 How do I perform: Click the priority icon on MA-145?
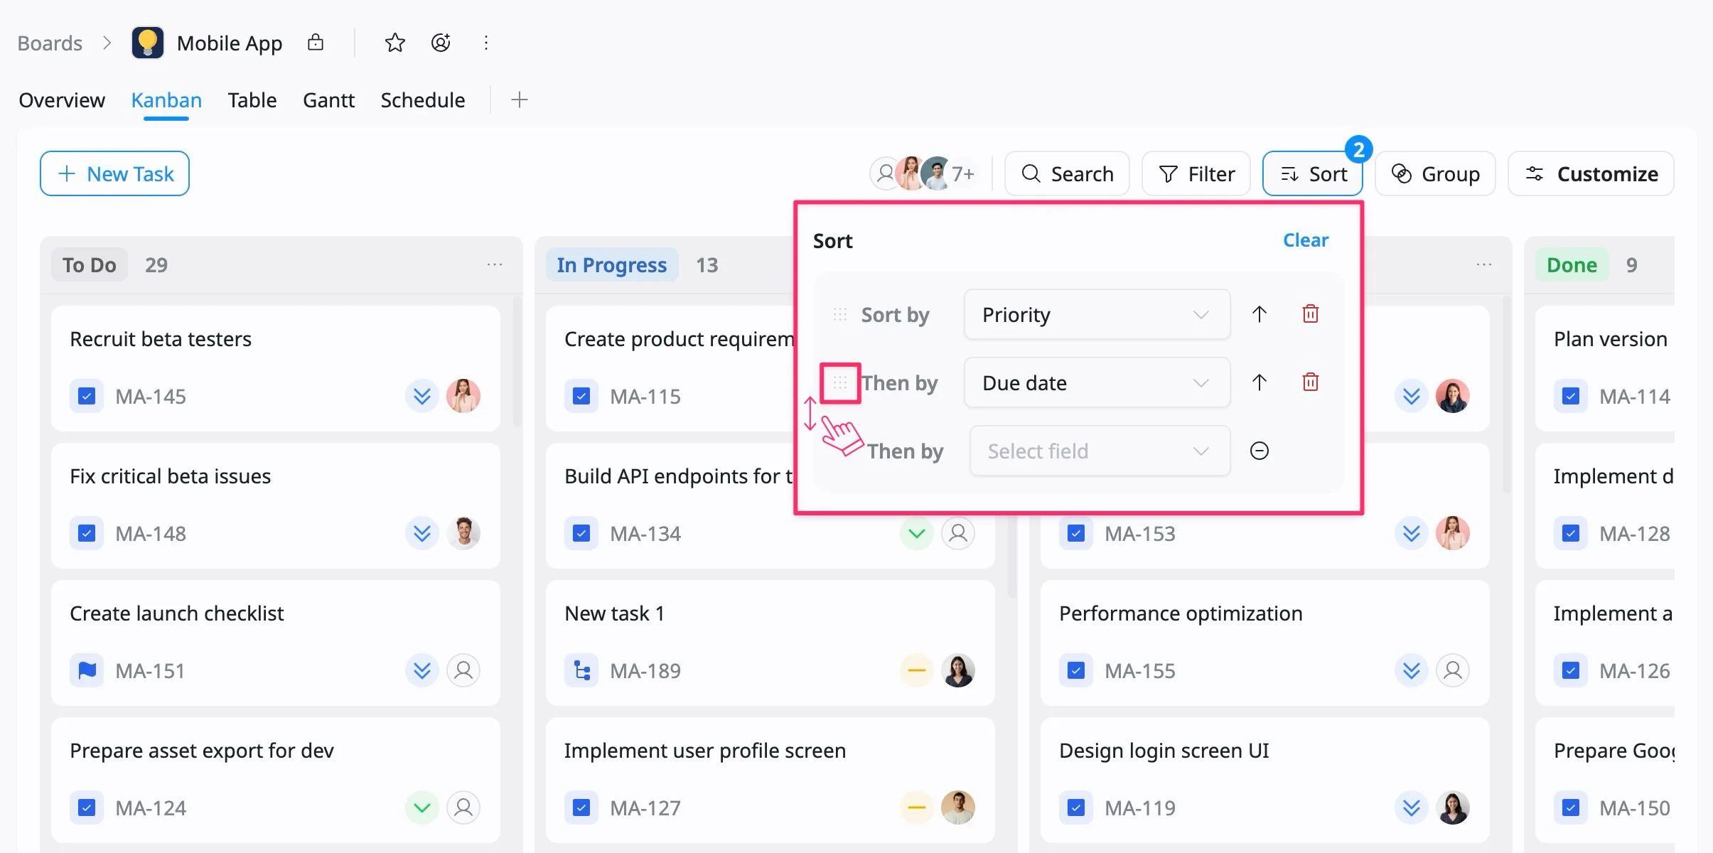pyautogui.click(x=422, y=395)
